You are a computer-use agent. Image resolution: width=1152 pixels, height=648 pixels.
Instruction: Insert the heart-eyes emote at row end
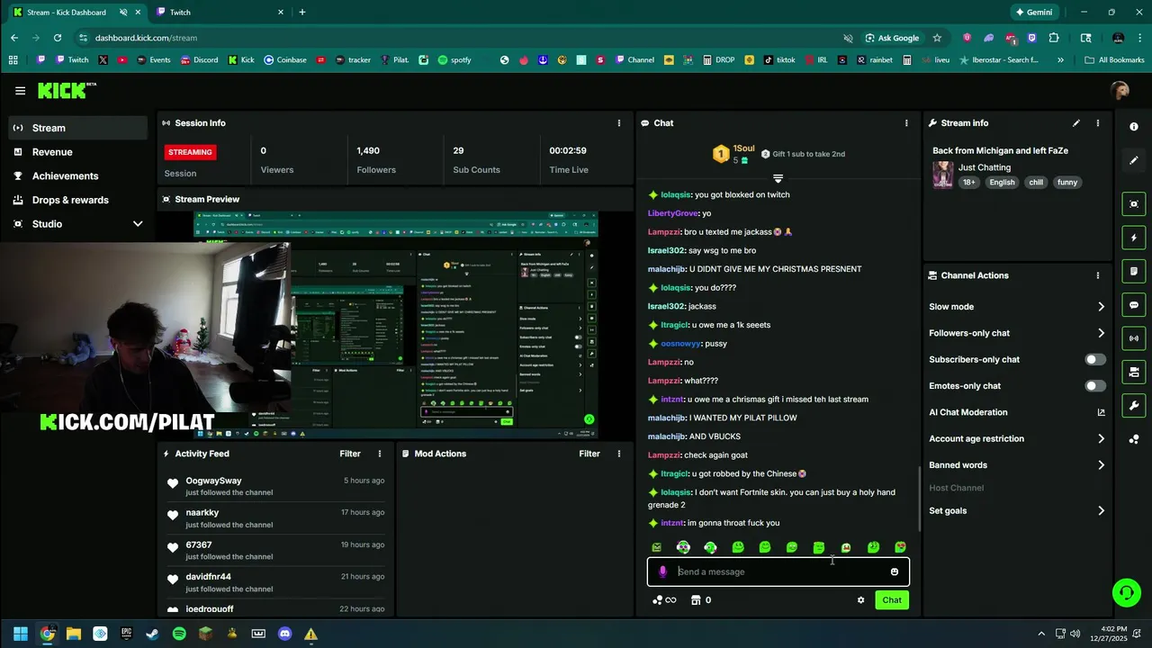(x=900, y=547)
